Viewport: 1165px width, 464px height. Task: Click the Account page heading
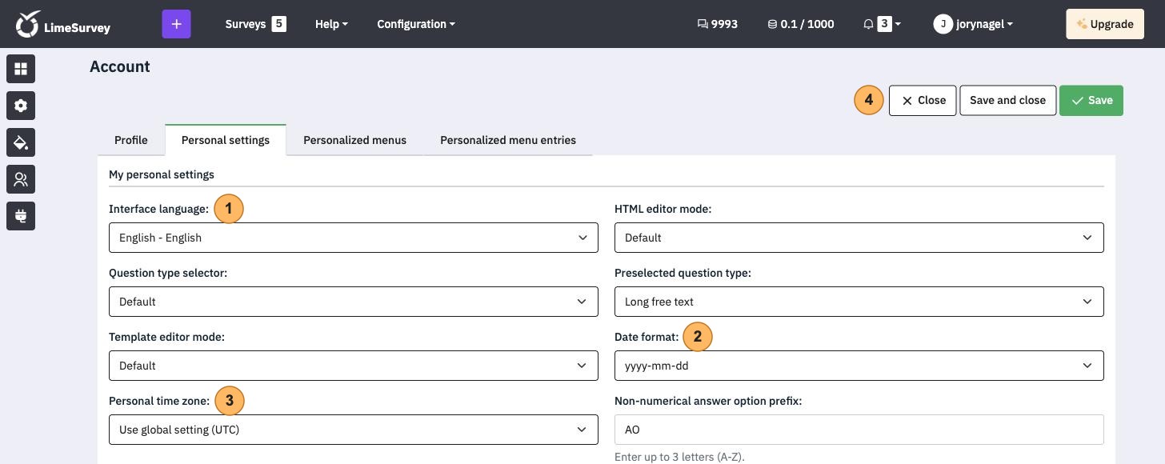120,67
